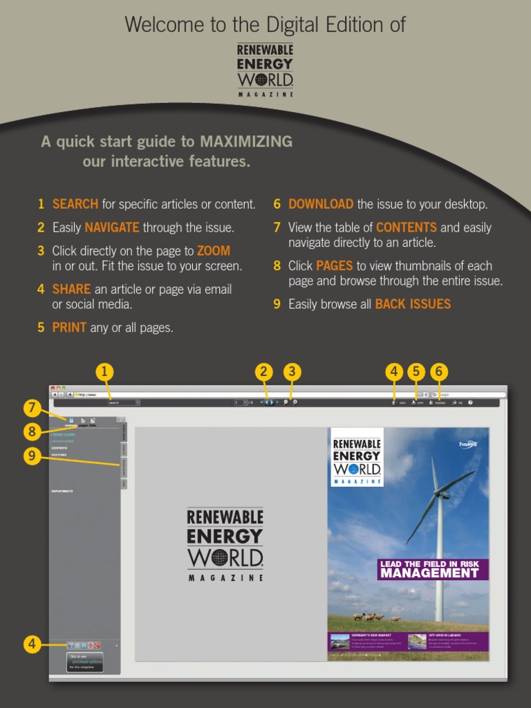531x708 pixels.
Task: Open the second vertical side tab
Action: (x=124, y=449)
